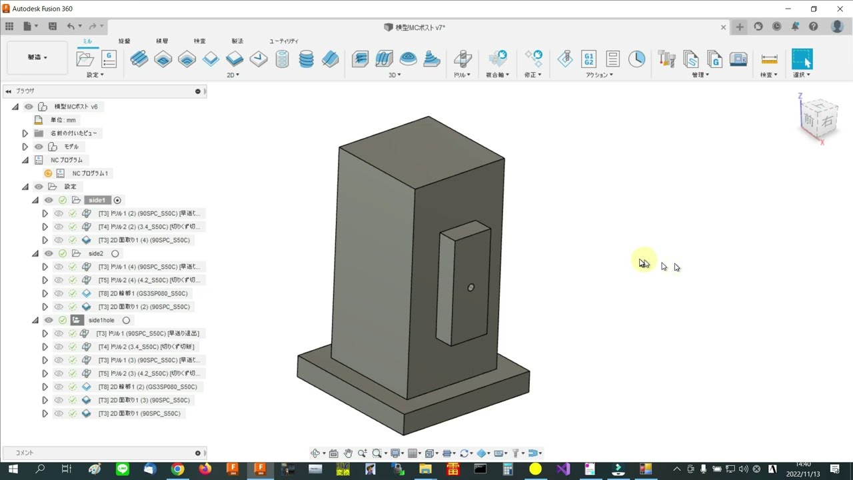Open the new setup folder icon in 設定 group

point(85,59)
